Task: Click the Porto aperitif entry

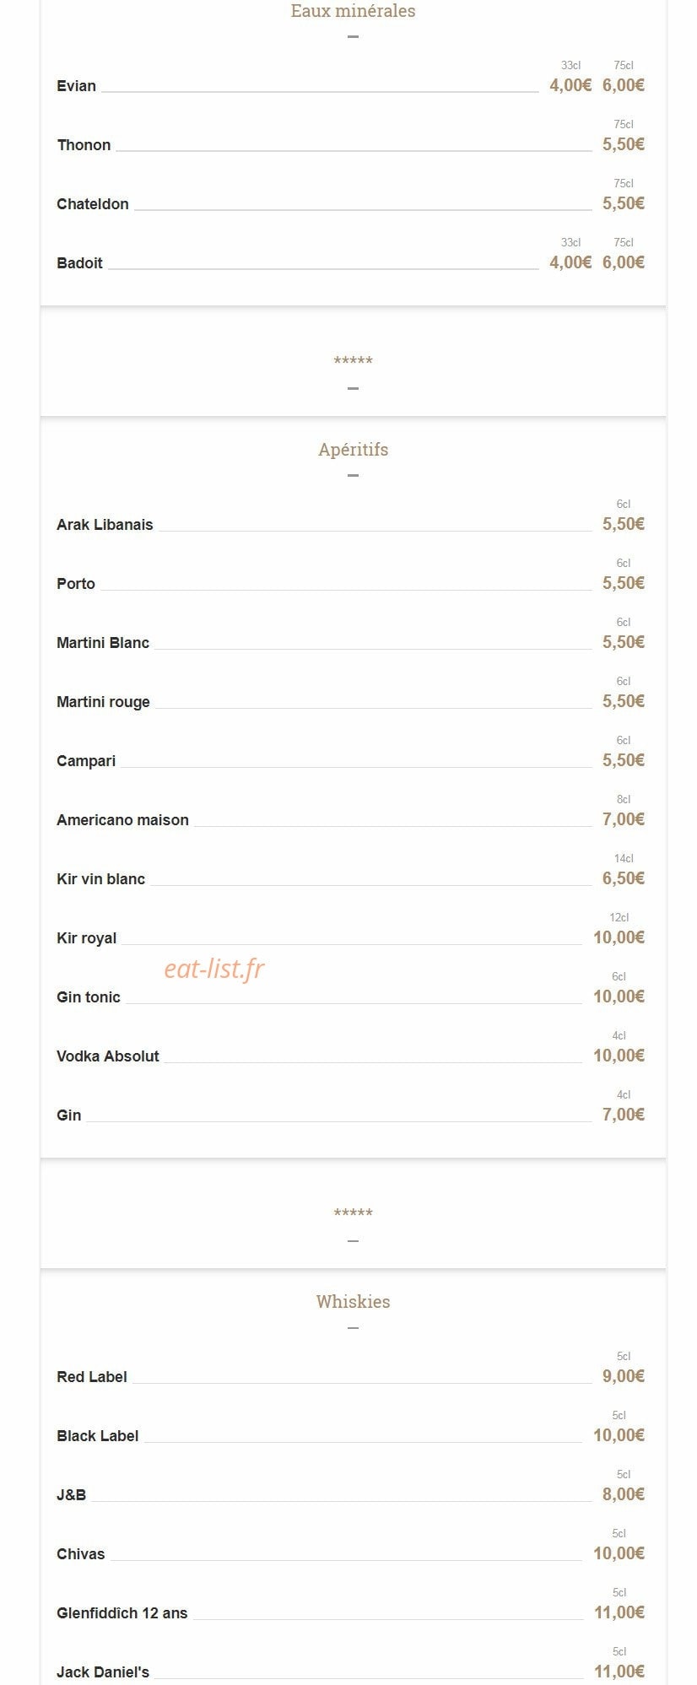Action: click(x=76, y=584)
